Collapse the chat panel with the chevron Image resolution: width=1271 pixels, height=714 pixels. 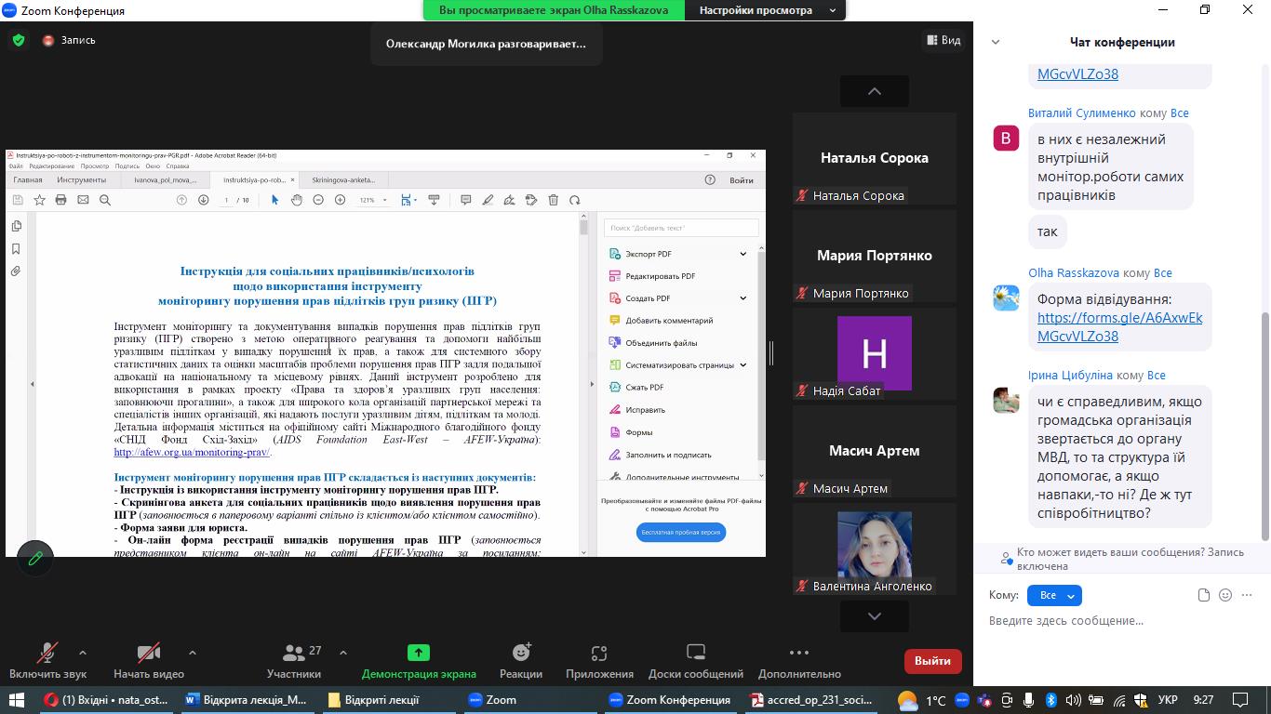996,42
